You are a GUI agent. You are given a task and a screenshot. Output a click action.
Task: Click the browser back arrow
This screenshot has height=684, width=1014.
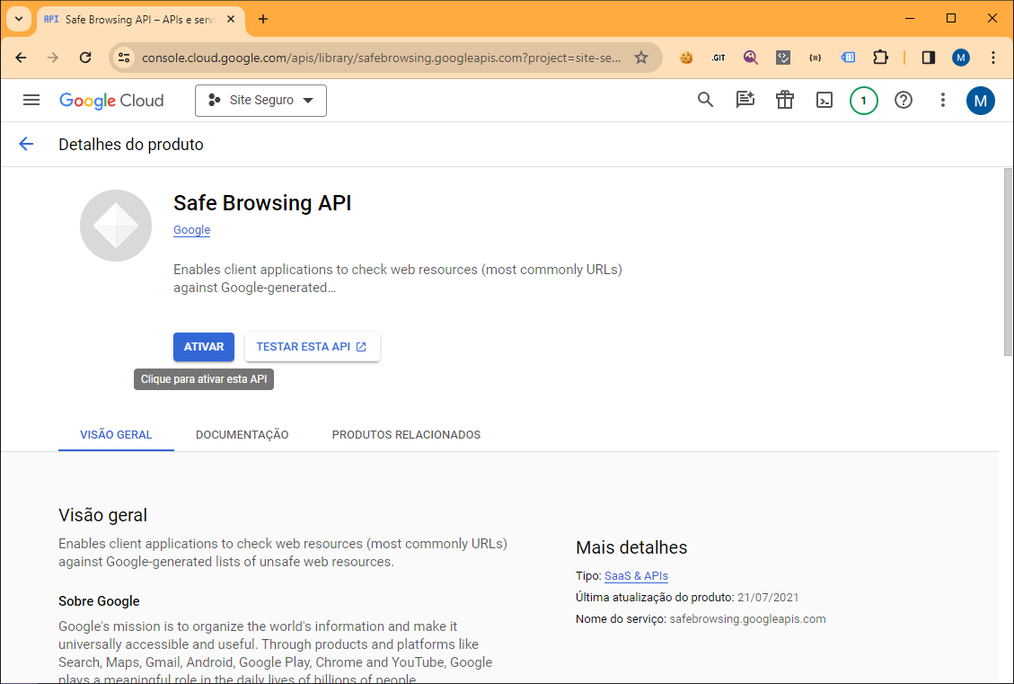point(22,58)
